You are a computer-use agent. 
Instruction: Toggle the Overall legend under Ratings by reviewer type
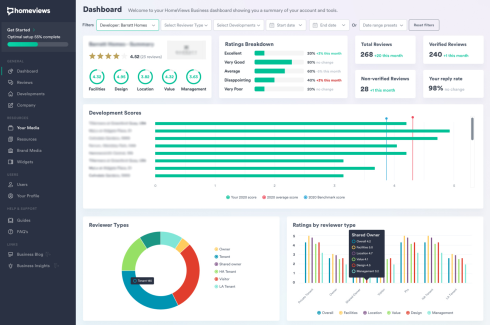pyautogui.click(x=326, y=312)
